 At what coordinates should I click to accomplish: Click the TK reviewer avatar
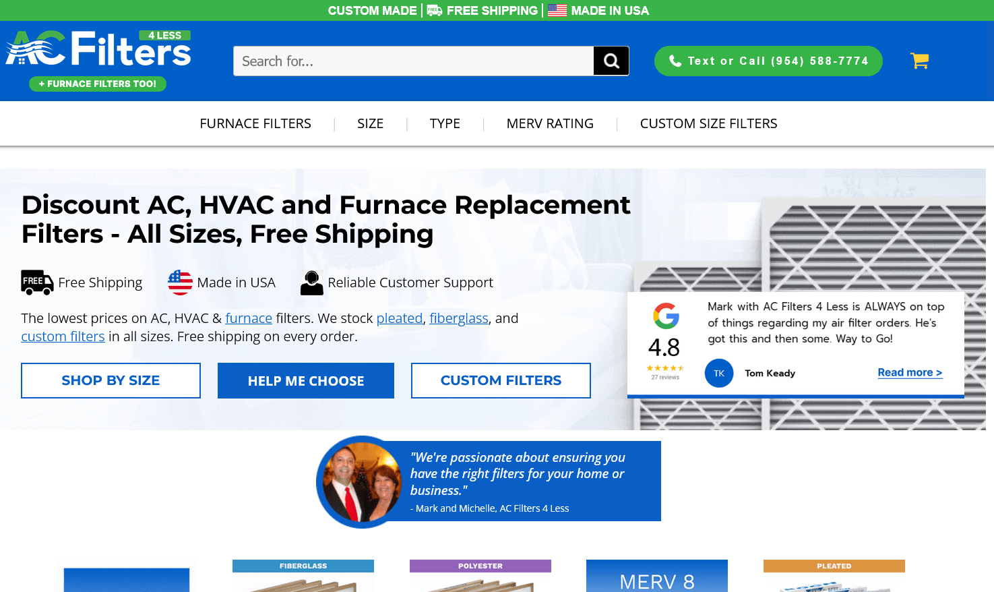click(x=719, y=373)
